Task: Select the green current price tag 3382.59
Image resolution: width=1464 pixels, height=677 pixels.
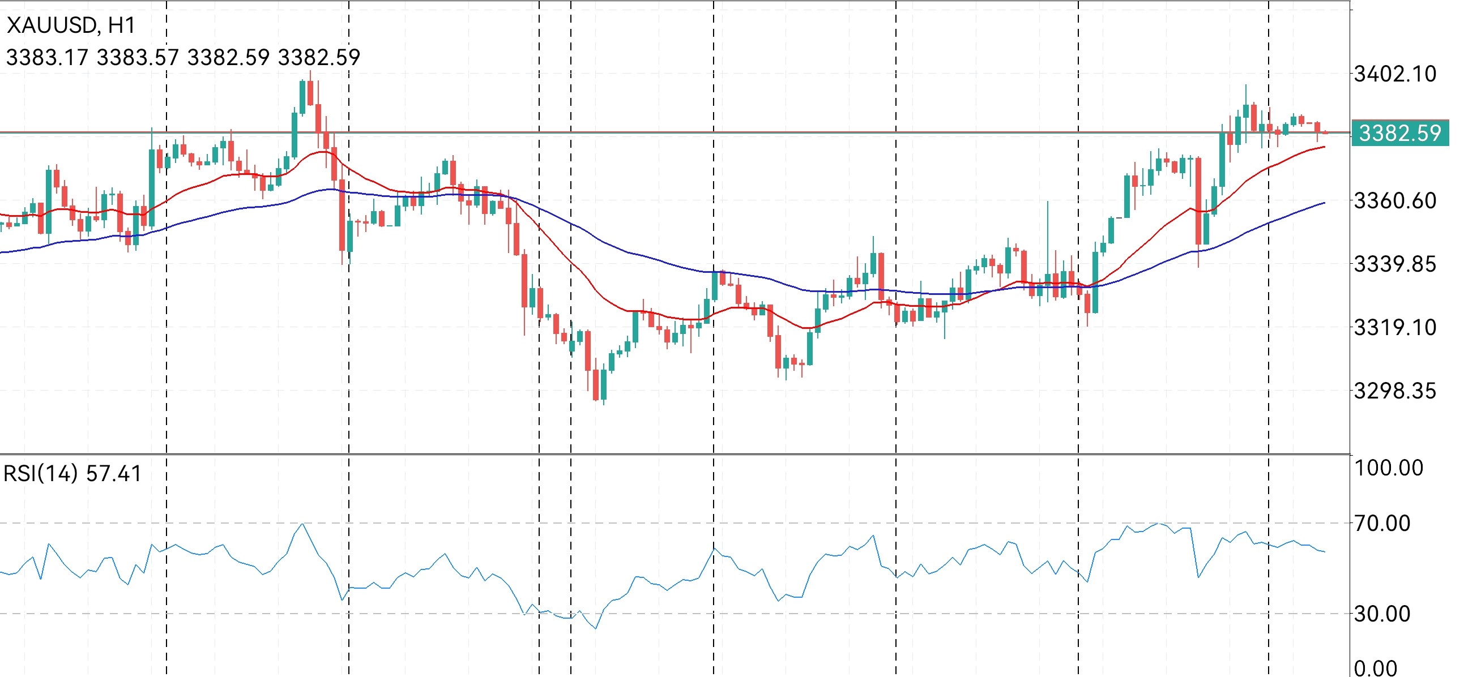Action: (1401, 134)
